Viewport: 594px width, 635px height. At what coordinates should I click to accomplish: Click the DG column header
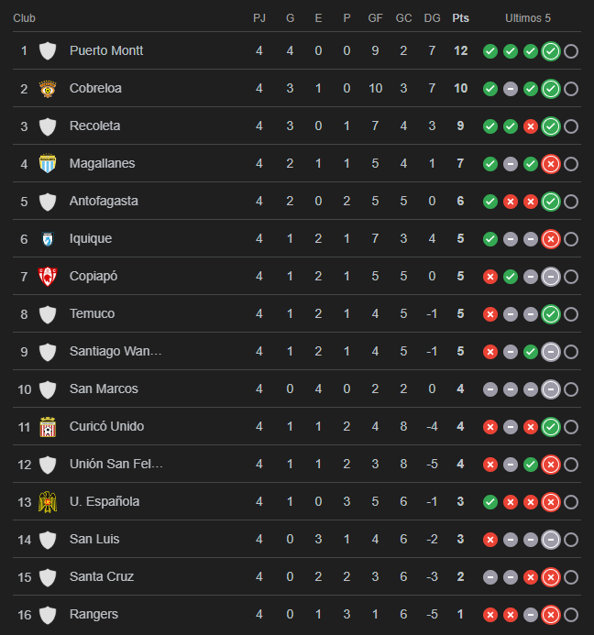pyautogui.click(x=432, y=18)
